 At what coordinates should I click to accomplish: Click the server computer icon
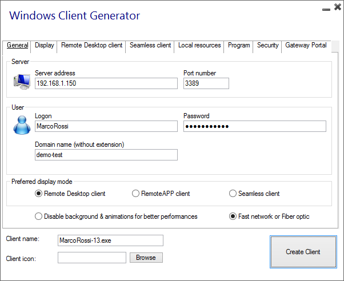(x=22, y=82)
